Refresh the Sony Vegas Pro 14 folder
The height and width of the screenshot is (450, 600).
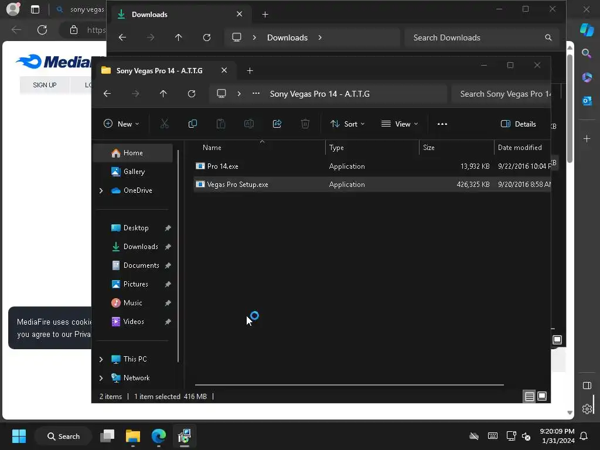coord(192,94)
